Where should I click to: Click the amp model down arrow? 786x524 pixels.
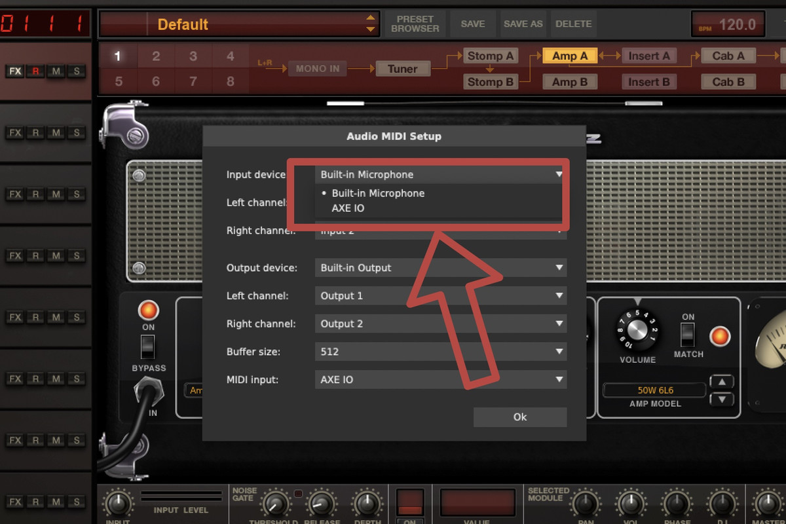pyautogui.click(x=722, y=399)
